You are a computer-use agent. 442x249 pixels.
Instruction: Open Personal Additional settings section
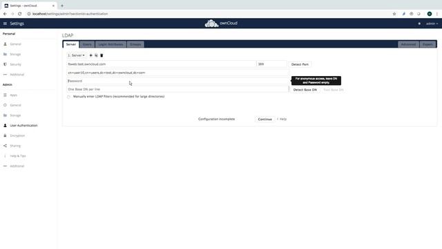coord(17,75)
